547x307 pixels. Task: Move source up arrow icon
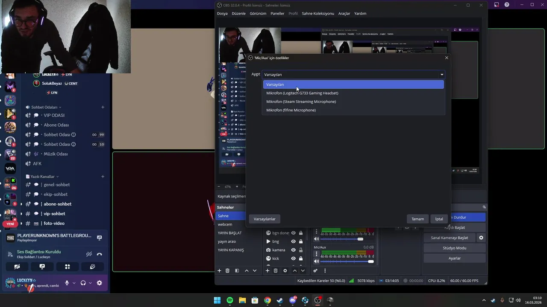[x=295, y=271]
